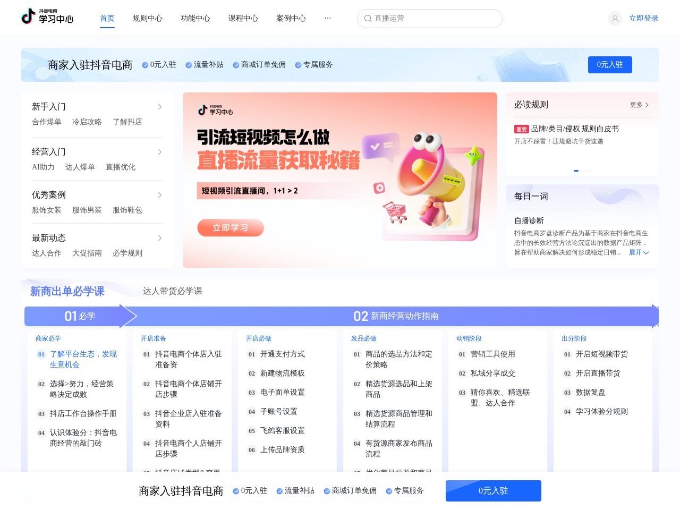Click the search input field at the top
Viewport: 680px width, 510px height.
(x=429, y=19)
